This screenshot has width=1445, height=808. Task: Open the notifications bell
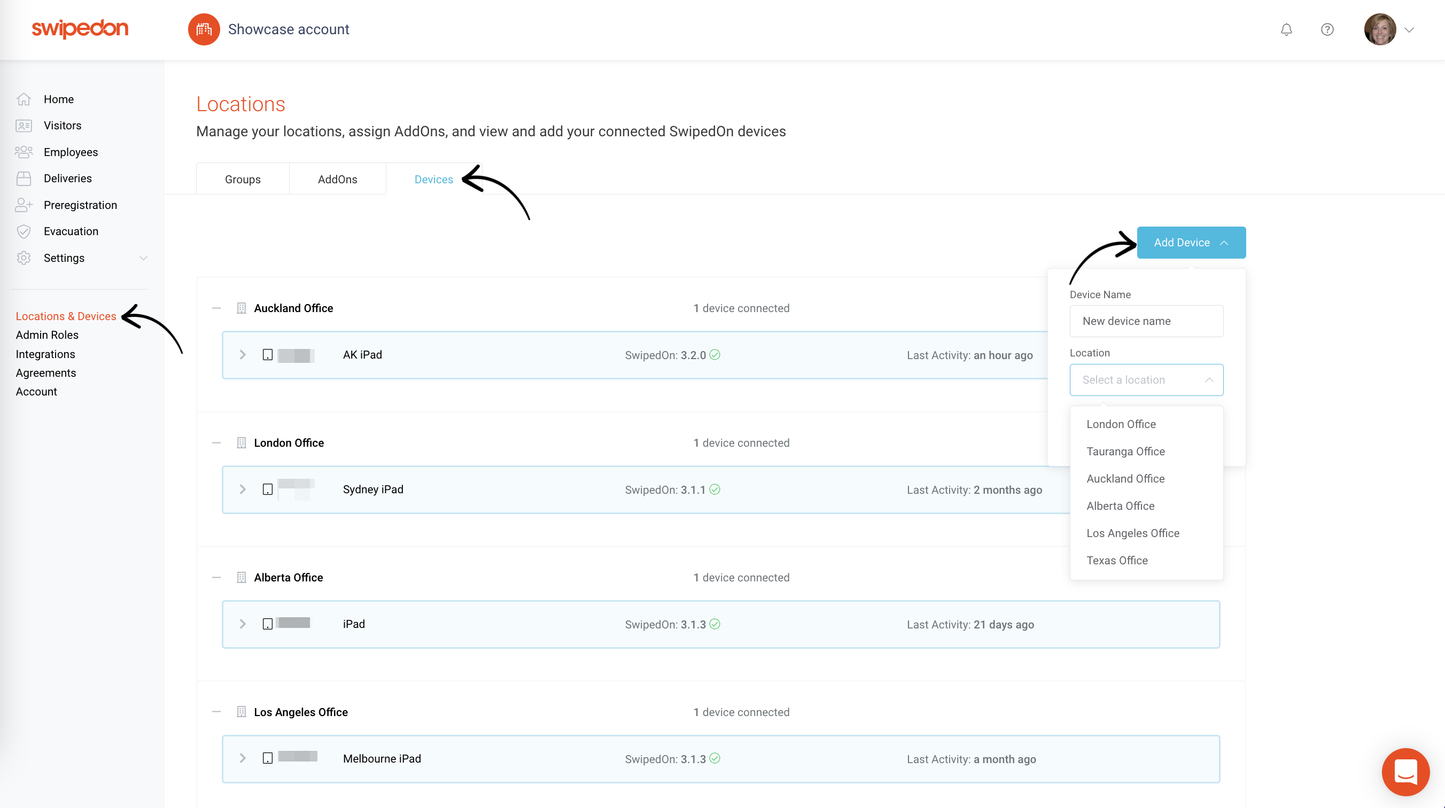tap(1286, 29)
